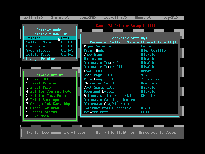Select the Printer... Ctrl-P entry
Screen dimensions: 205x154
pyautogui.click(x=50, y=38)
